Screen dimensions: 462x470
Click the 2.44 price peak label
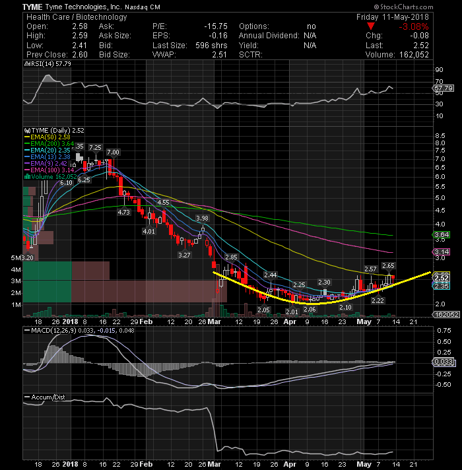270,275
